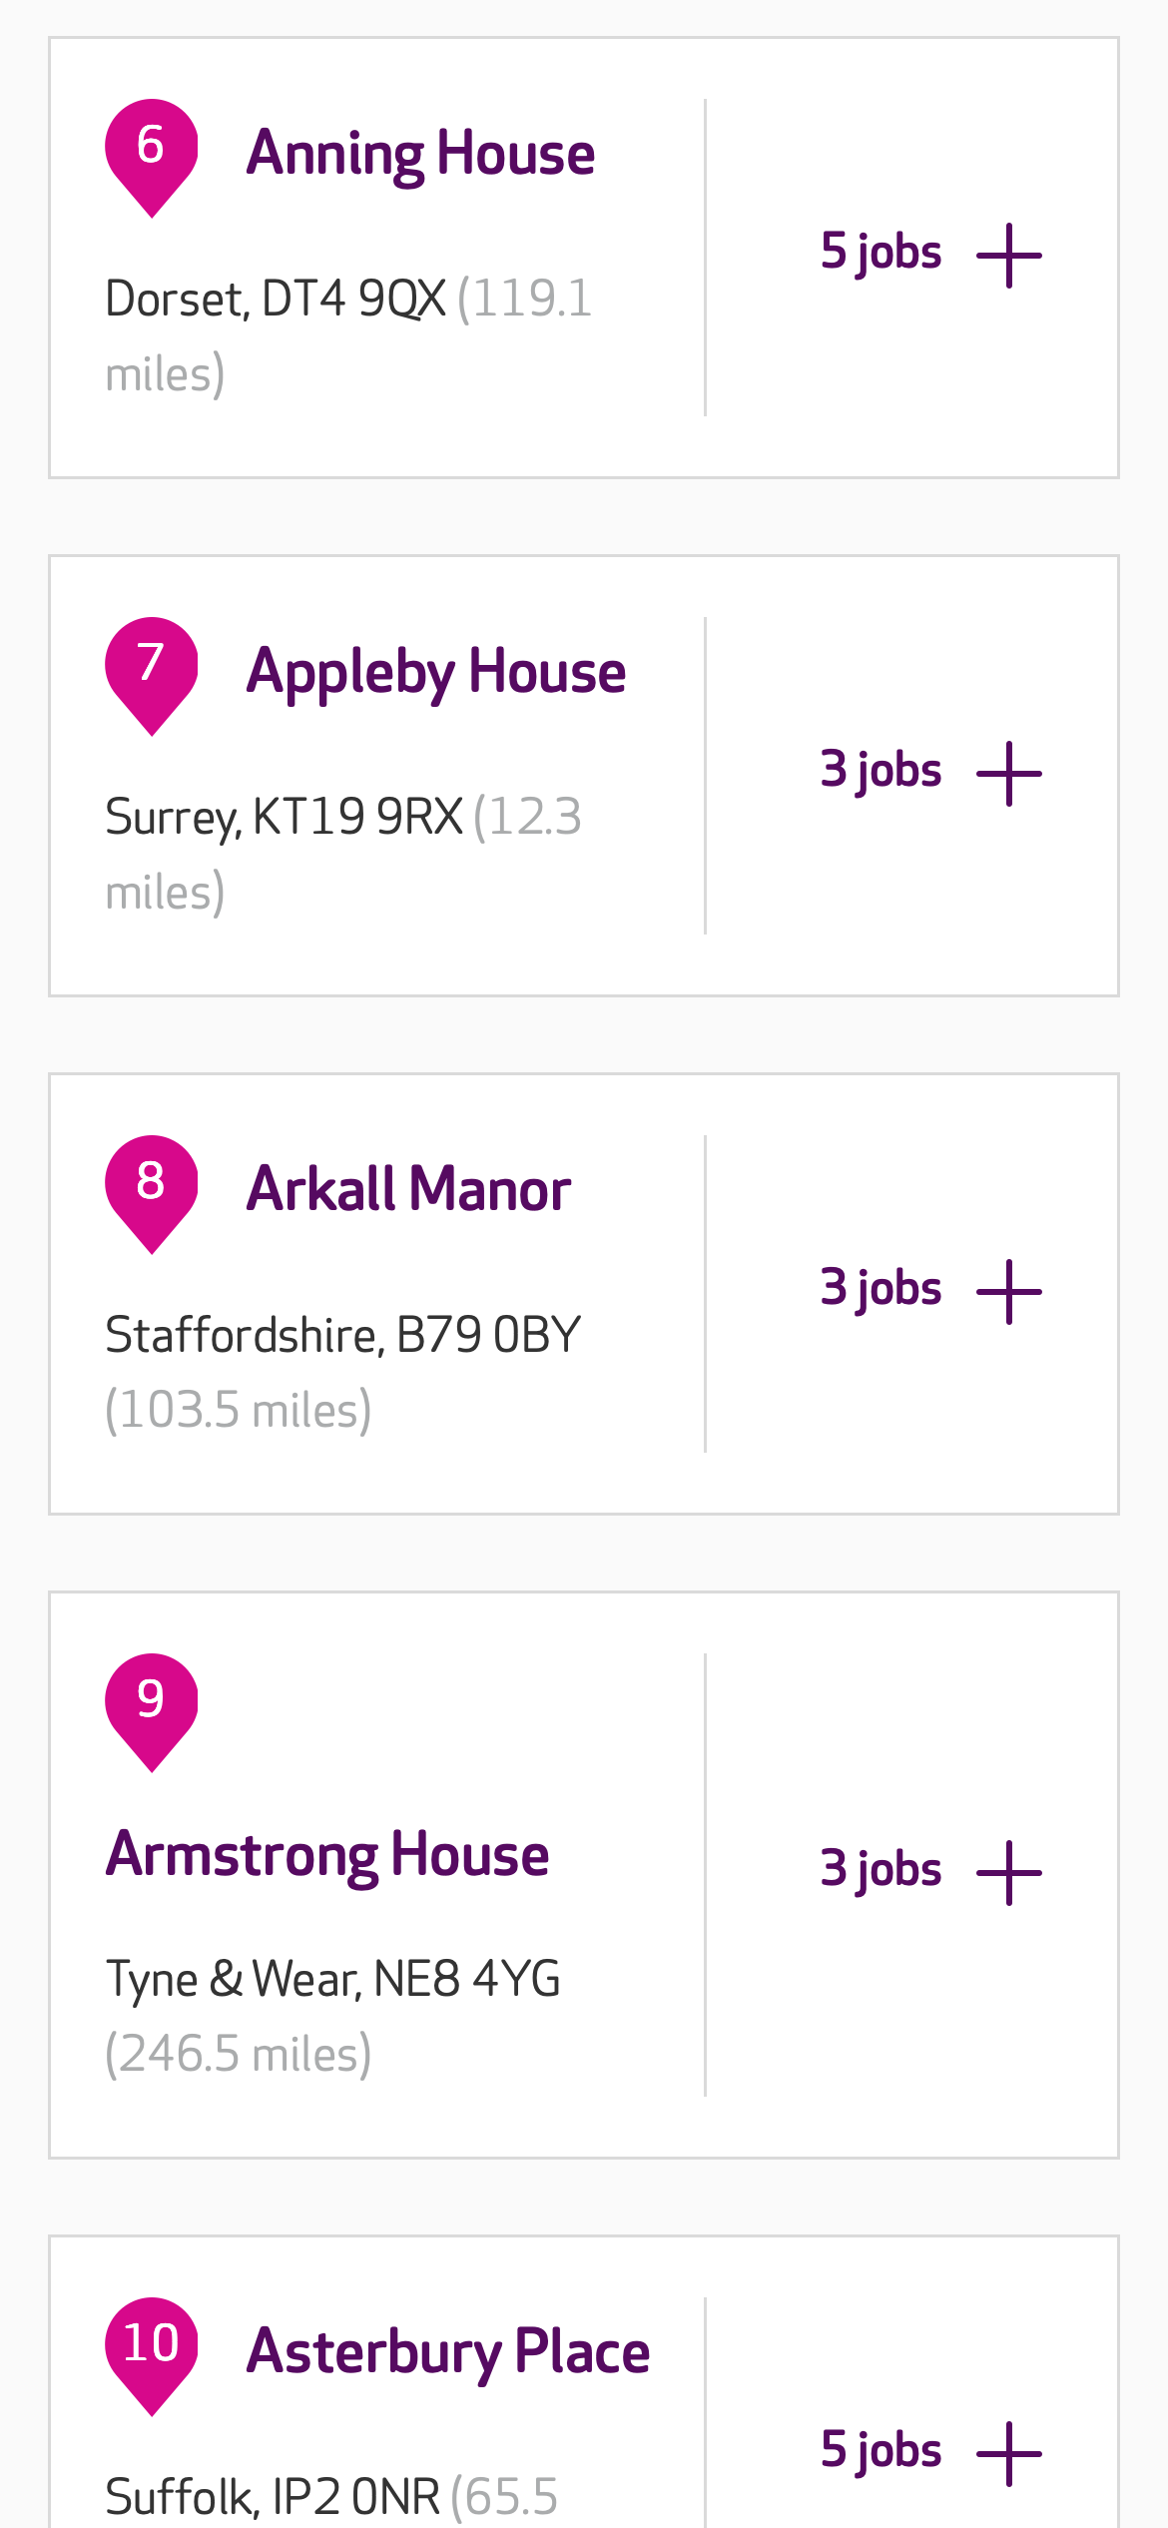Viewport: 1168px width, 2528px height.
Task: Click the 3 jobs label for Appleby House
Action: (880, 771)
